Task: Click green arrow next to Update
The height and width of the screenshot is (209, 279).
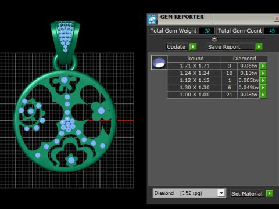Action: [x=193, y=46]
